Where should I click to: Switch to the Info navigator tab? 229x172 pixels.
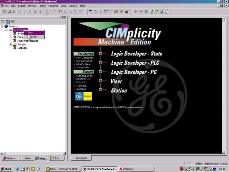(57, 158)
